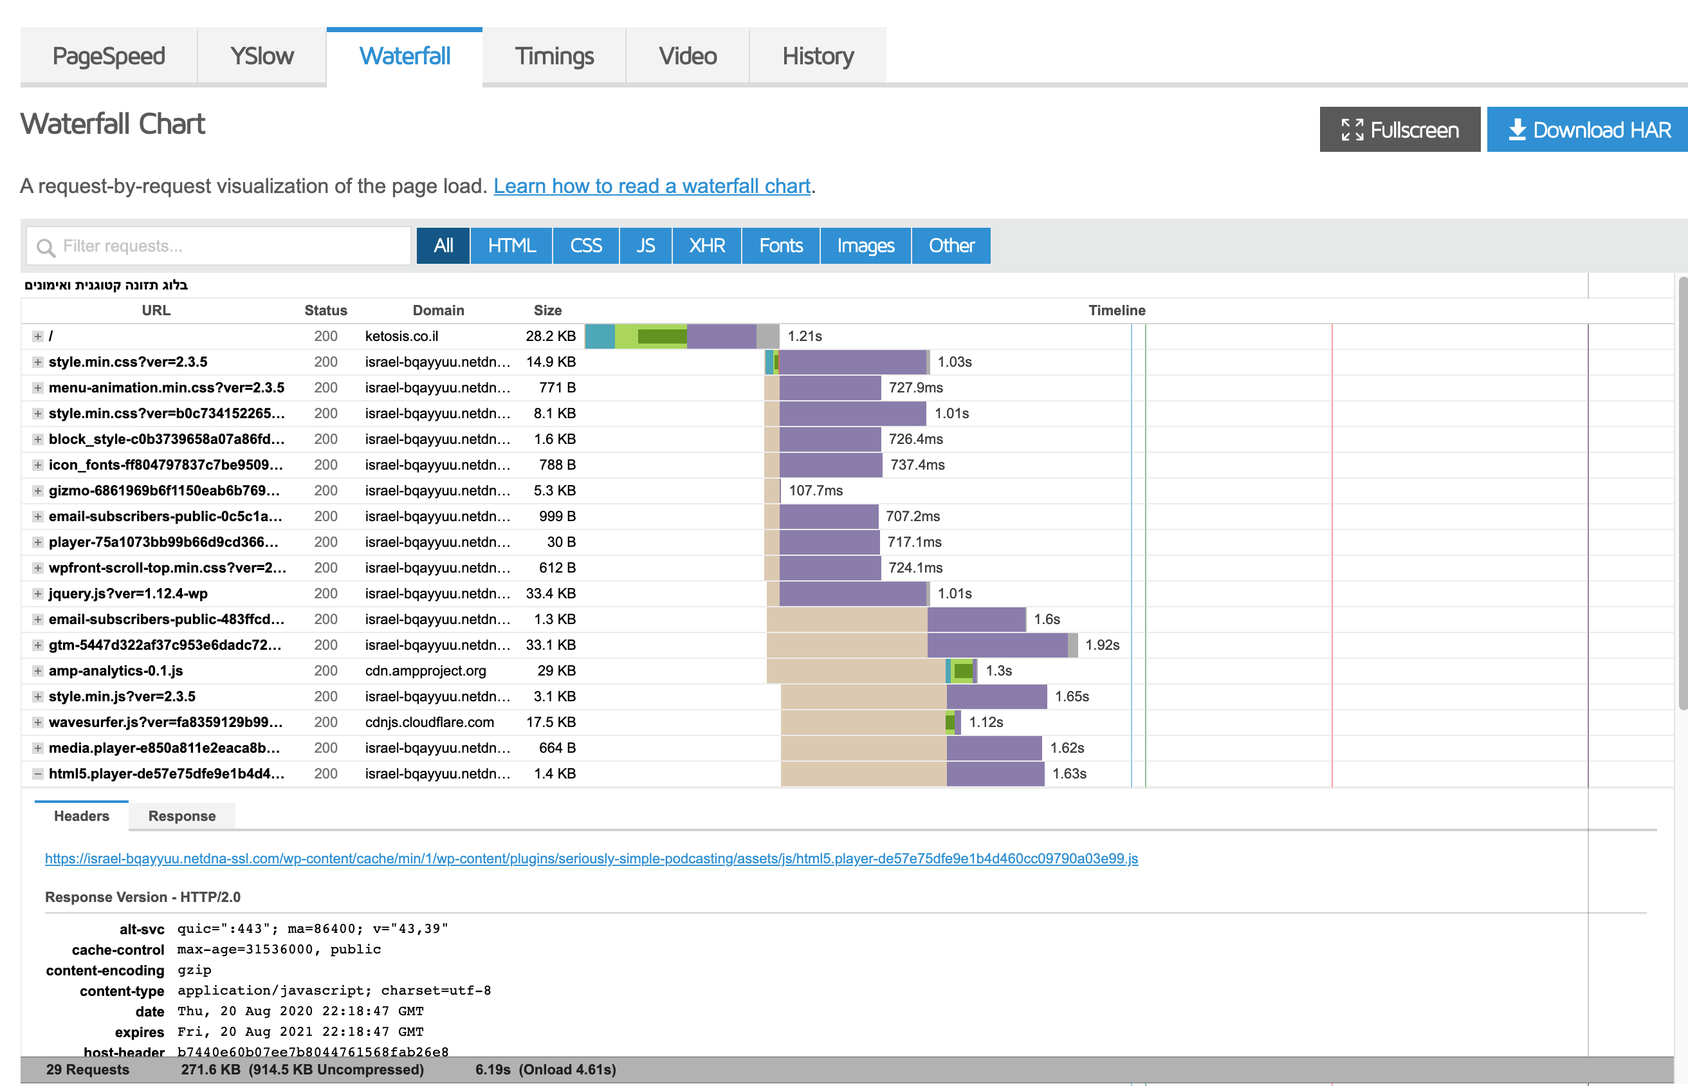Screen dimensions: 1688x1086
Task: Click the search magnifier icon in filter box
Action: (x=46, y=247)
